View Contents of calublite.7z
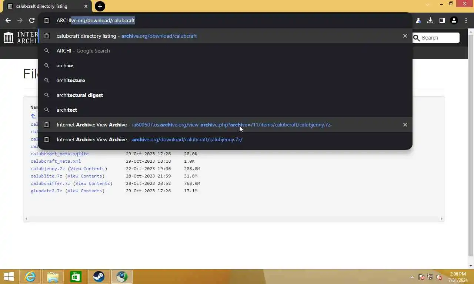Viewport: 474px width, 284px height. click(x=85, y=176)
